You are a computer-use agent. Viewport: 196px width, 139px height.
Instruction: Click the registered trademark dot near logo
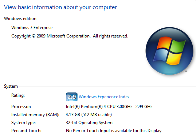point(186,71)
